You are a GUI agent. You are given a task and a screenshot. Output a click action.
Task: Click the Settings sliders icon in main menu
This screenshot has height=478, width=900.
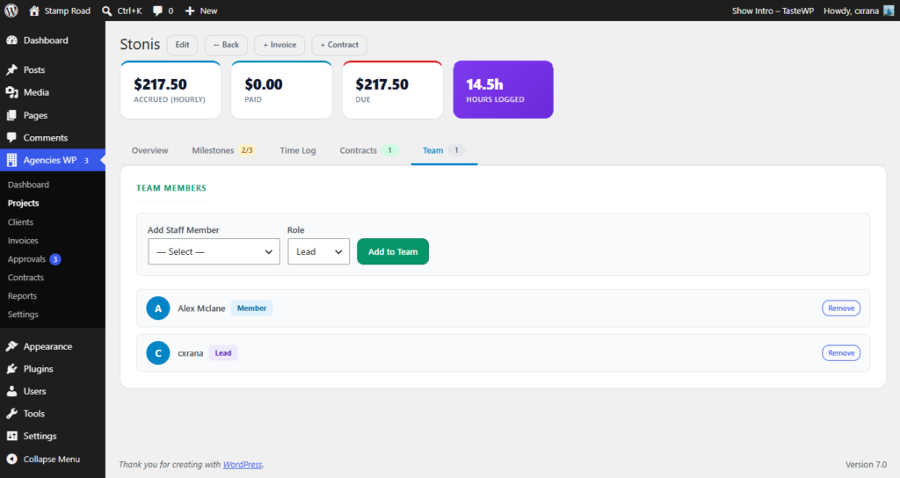[x=11, y=436]
